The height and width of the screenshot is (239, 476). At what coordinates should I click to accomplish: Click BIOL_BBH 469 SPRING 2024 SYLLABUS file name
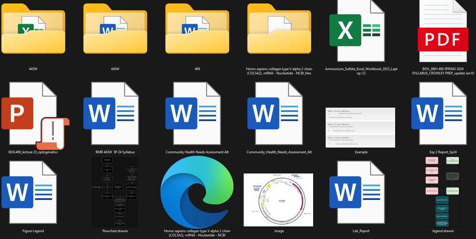443,71
